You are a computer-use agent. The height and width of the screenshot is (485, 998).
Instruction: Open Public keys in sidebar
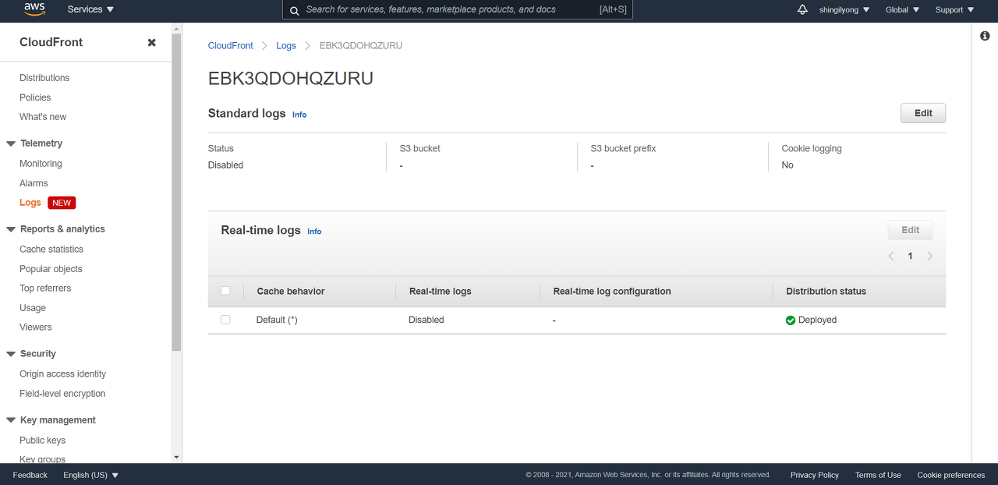click(43, 441)
